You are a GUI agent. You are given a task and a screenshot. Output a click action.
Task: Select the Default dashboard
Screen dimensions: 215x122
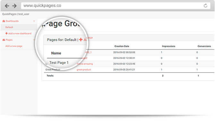(x=9, y=27)
